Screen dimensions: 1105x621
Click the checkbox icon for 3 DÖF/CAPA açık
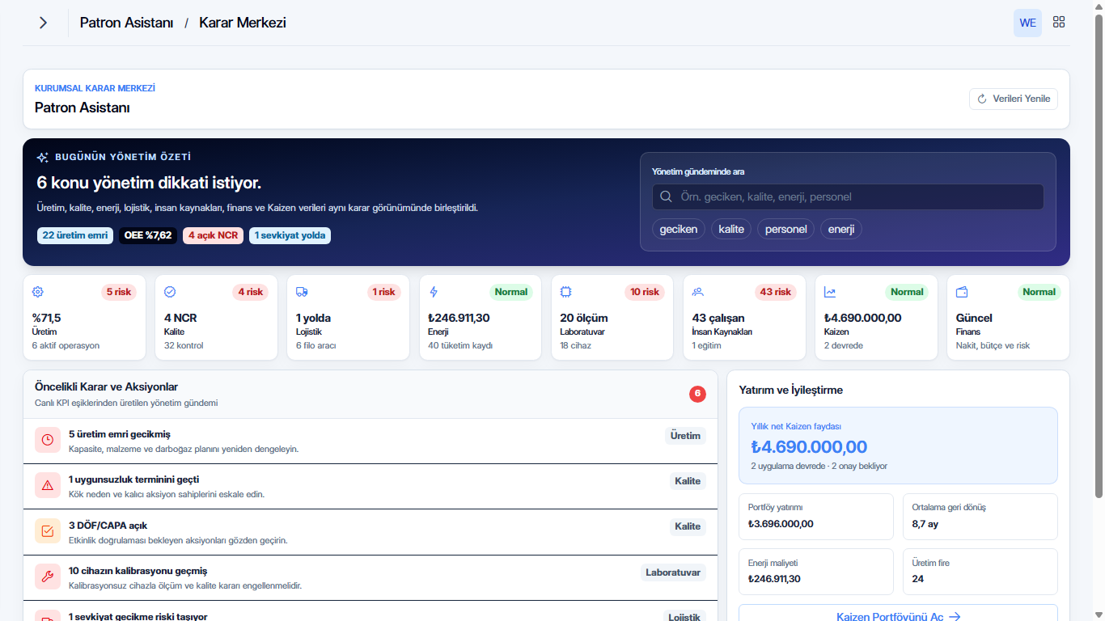coord(48,531)
